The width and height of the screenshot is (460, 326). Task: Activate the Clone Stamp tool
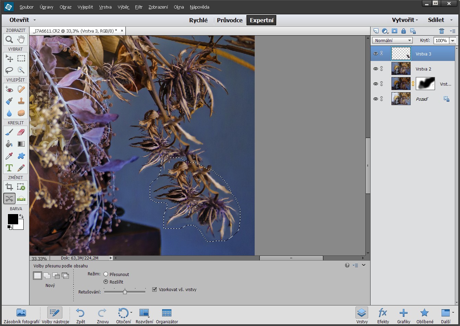pos(21,101)
